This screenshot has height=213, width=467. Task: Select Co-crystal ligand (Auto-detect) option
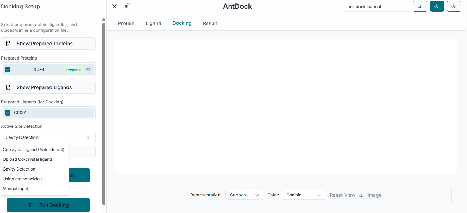34,150
